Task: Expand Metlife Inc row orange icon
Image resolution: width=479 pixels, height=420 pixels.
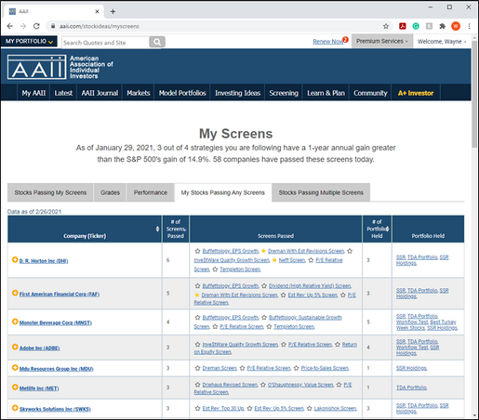Action: (x=15, y=387)
